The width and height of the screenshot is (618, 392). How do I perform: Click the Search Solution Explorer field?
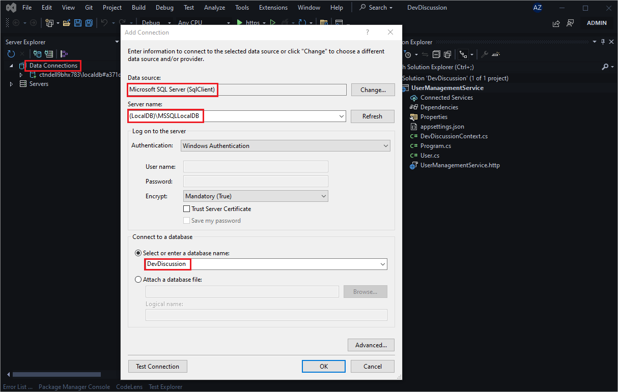[x=501, y=67]
